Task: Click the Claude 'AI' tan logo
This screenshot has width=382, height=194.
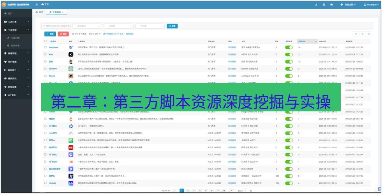Action: [x=70, y=76]
